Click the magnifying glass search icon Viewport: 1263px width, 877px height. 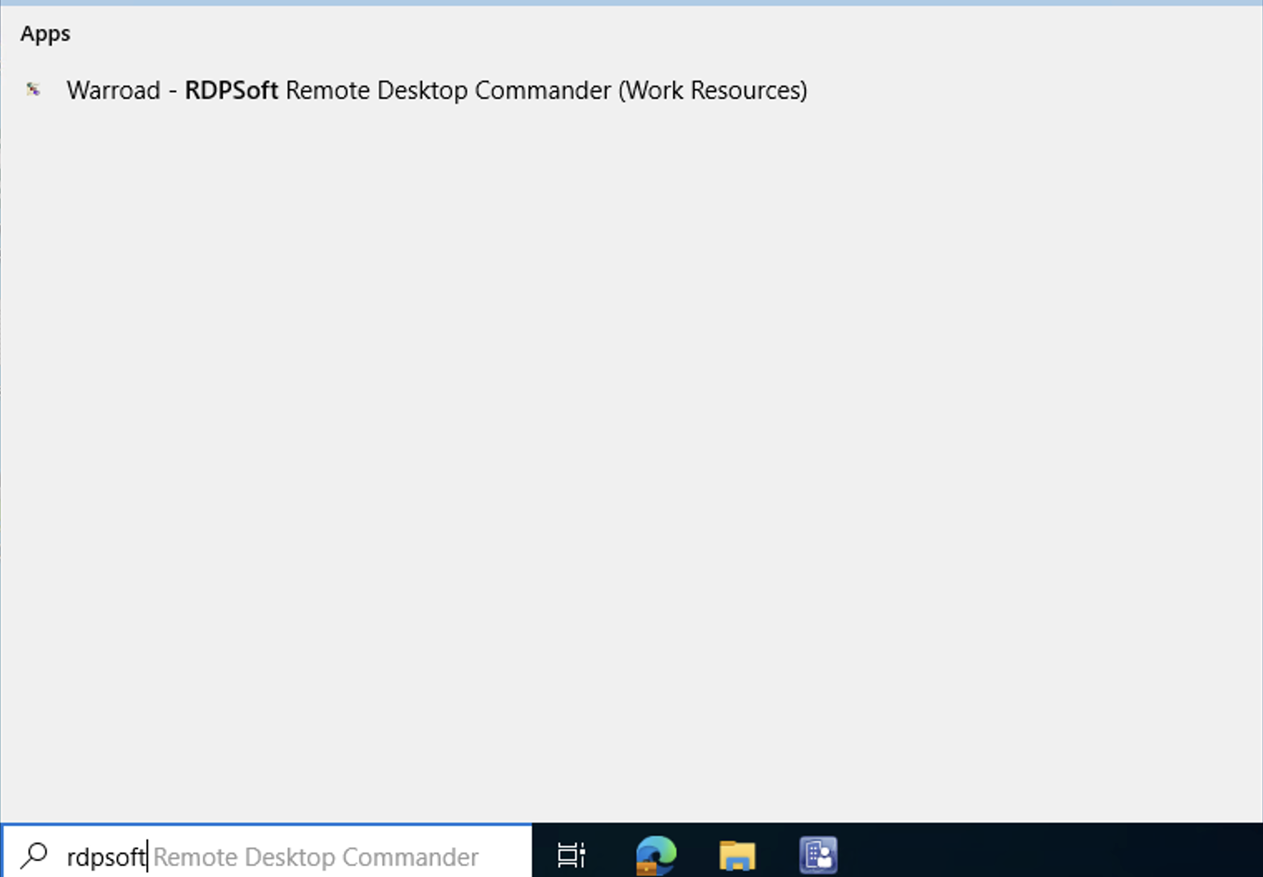pos(35,855)
